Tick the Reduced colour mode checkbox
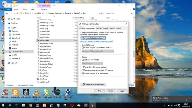192x108 pixels. click(83, 60)
